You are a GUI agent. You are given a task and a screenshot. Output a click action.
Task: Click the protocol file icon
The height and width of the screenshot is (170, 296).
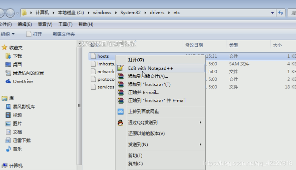pyautogui.click(x=93, y=79)
